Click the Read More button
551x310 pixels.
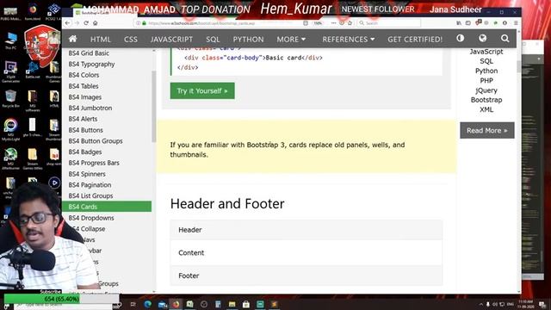[487, 130]
